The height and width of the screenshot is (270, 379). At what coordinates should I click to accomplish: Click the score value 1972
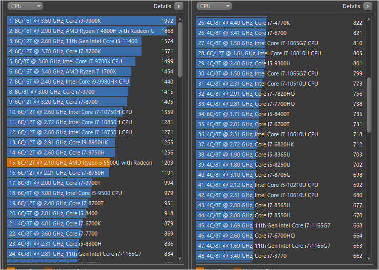(x=167, y=21)
